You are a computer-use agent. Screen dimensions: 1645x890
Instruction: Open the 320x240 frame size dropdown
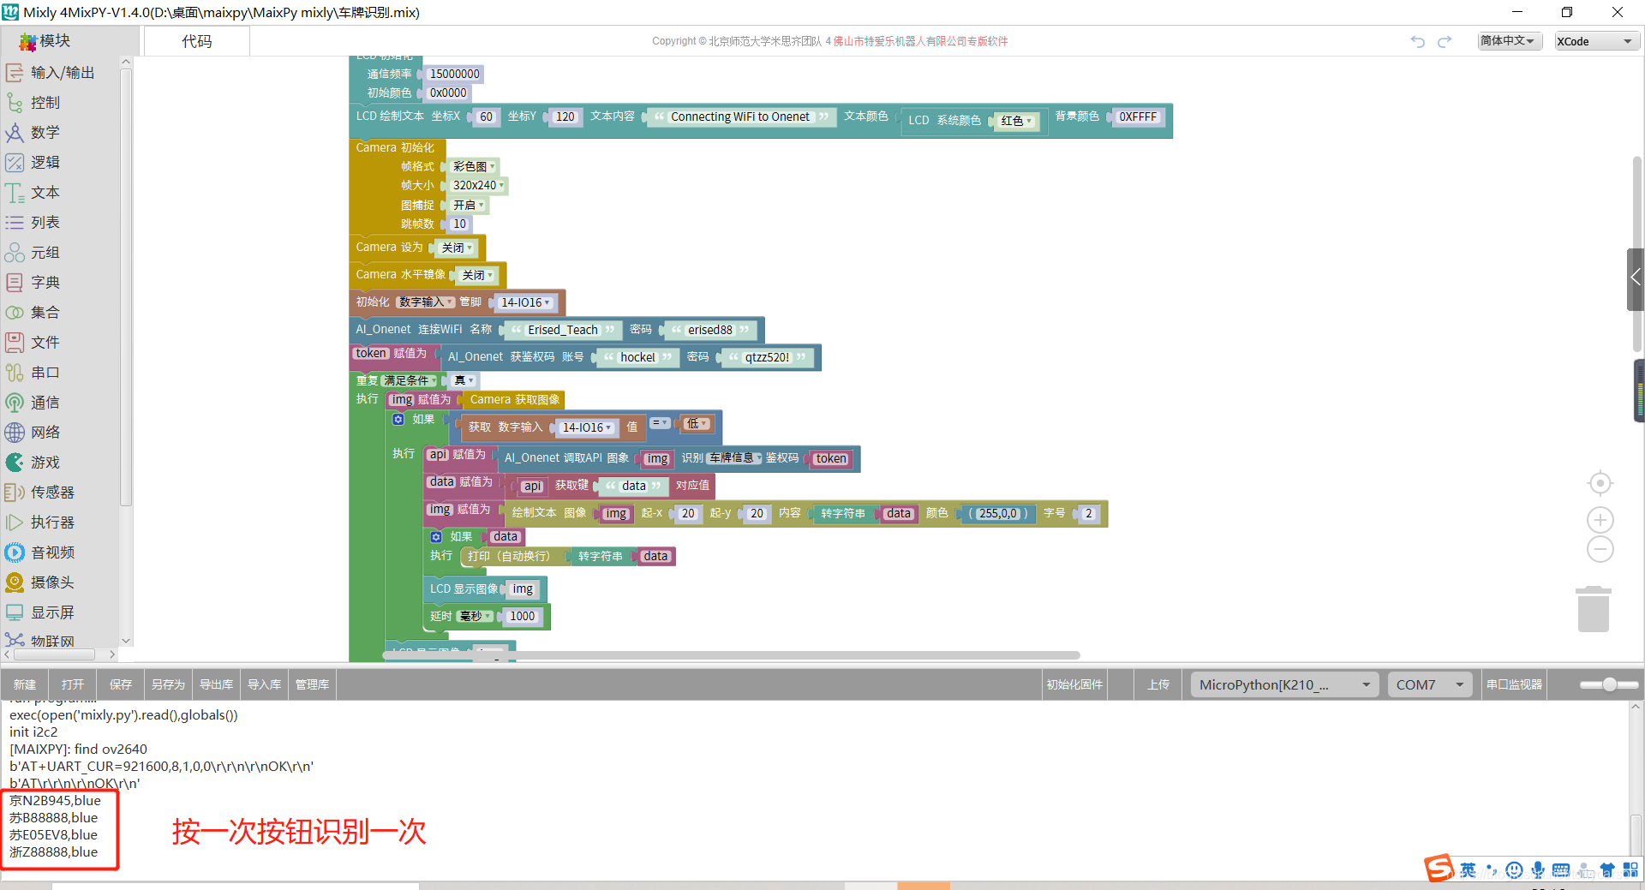pyautogui.click(x=478, y=185)
